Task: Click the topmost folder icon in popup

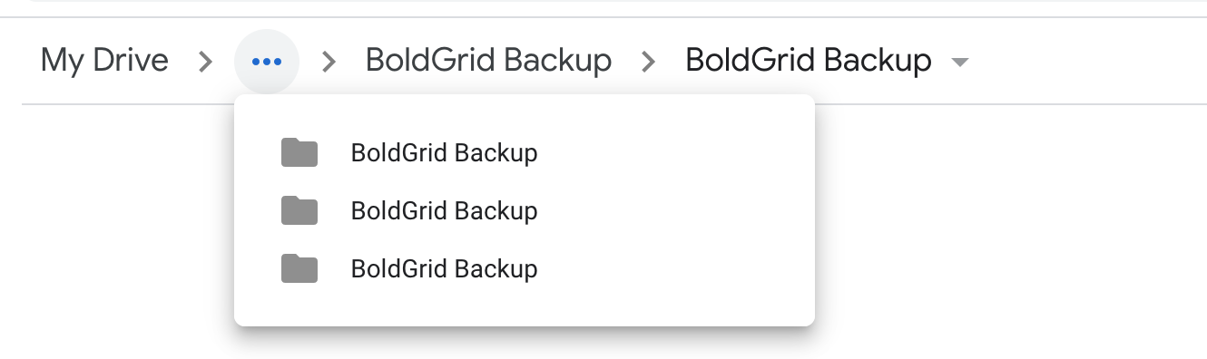Action: [x=299, y=153]
